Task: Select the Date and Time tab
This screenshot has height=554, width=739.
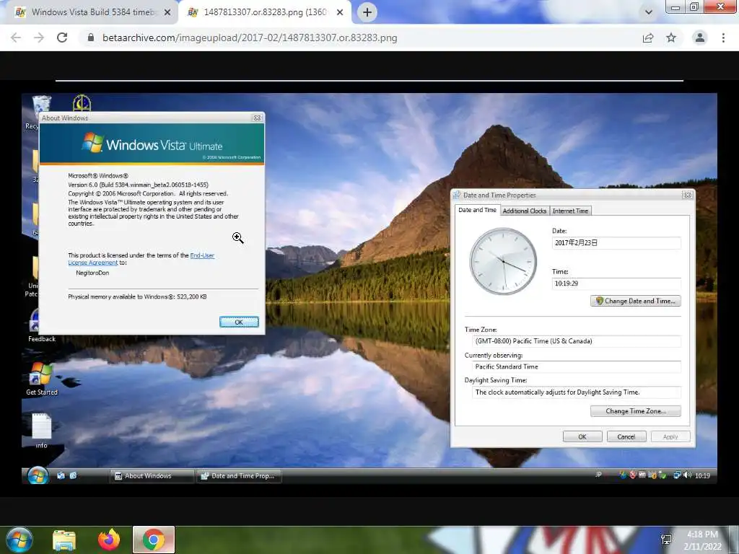Action: tap(477, 210)
